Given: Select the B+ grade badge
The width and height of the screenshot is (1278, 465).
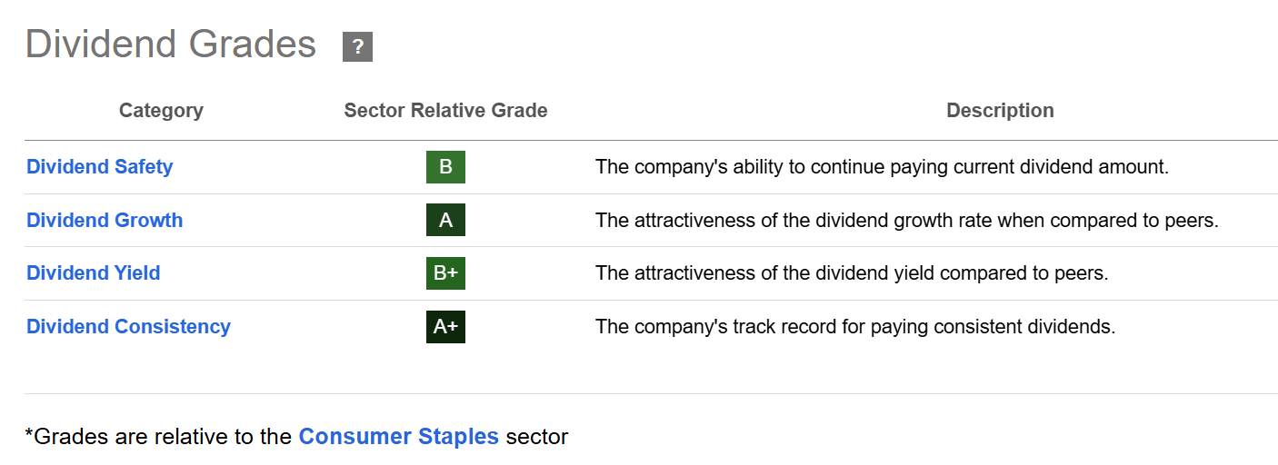Looking at the screenshot, I should [445, 273].
